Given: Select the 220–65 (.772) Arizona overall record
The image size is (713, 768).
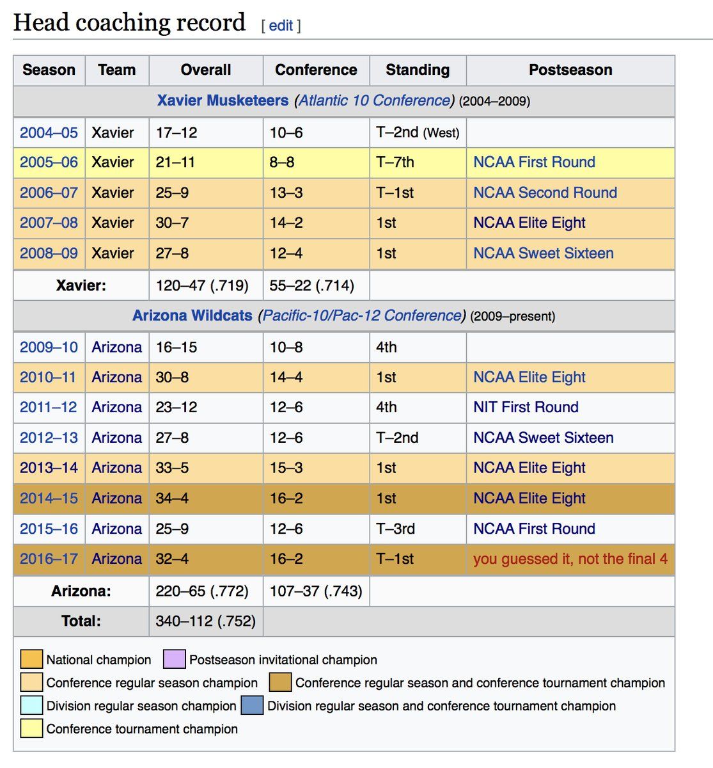Looking at the screenshot, I should [202, 591].
